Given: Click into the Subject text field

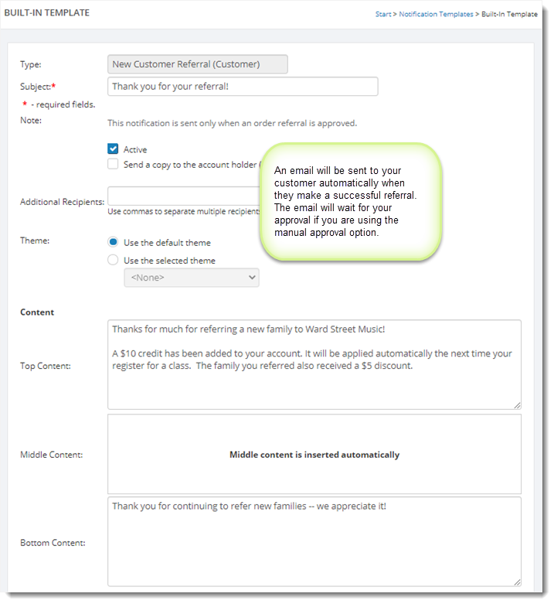Looking at the screenshot, I should tap(243, 87).
